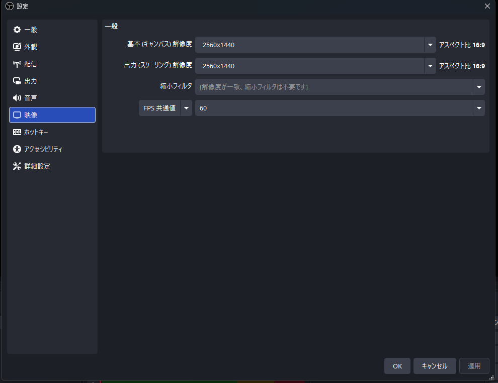Expand the 出力 (スケーリング) 解像度 dropdown
Image resolution: width=498 pixels, height=383 pixels.
pos(430,66)
